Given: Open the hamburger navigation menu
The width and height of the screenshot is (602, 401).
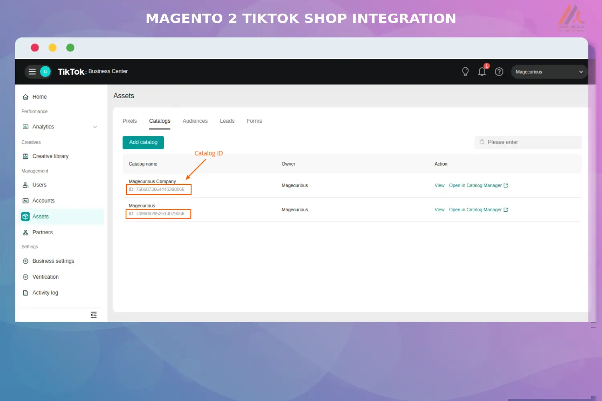Looking at the screenshot, I should (x=32, y=71).
